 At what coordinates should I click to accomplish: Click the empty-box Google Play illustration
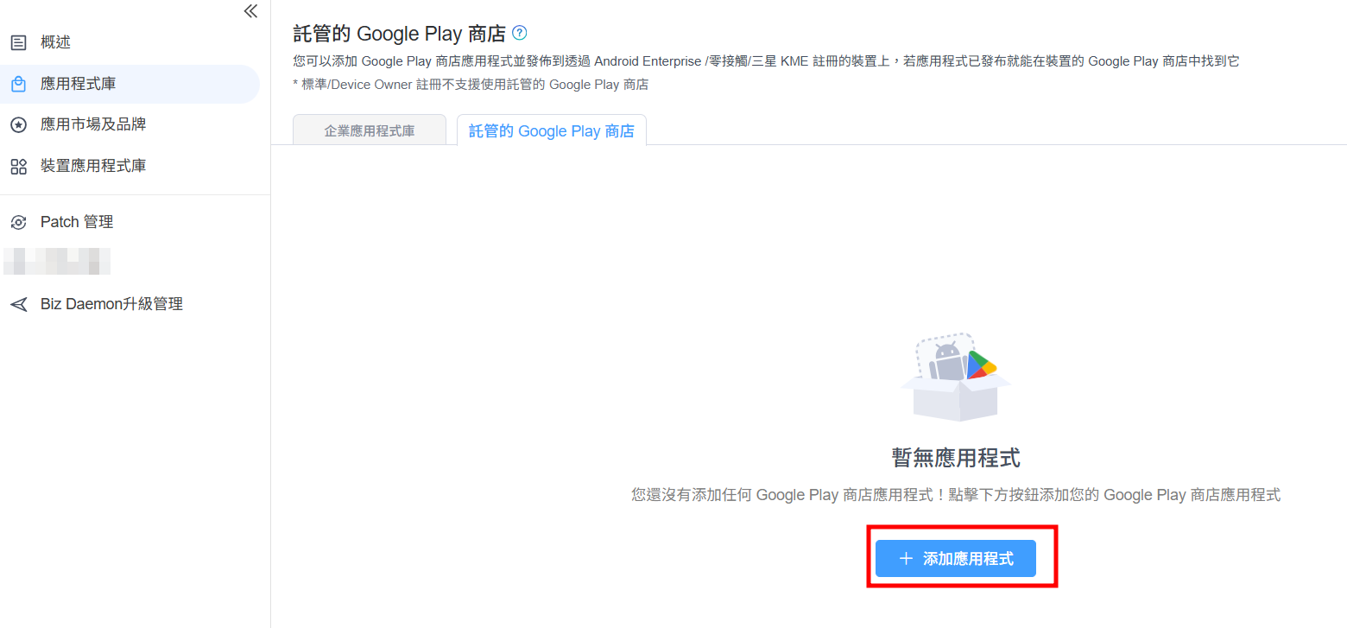click(x=956, y=377)
